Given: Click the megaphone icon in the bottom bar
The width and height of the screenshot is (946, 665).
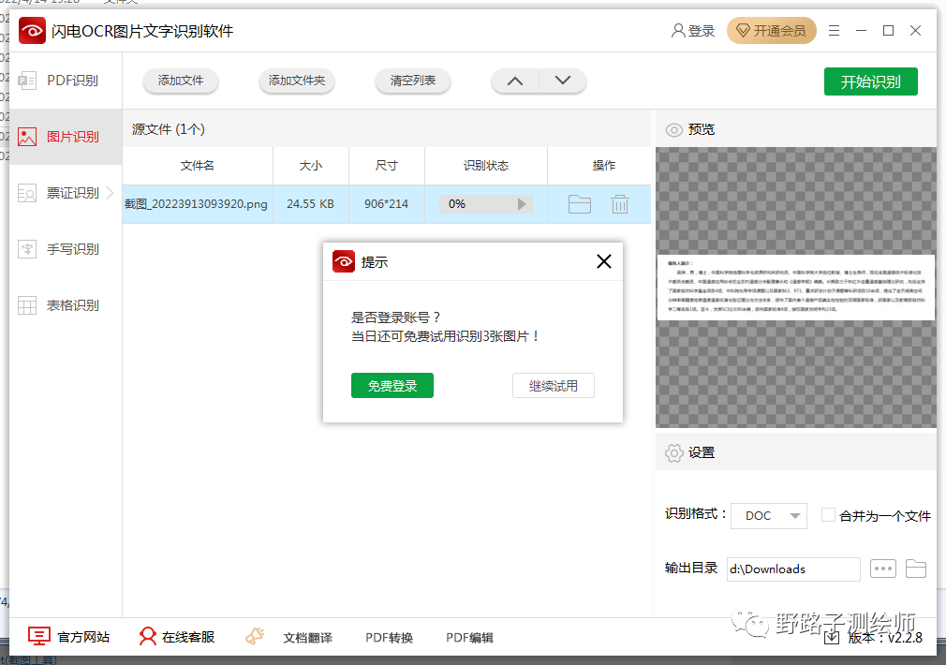Looking at the screenshot, I should 255,636.
